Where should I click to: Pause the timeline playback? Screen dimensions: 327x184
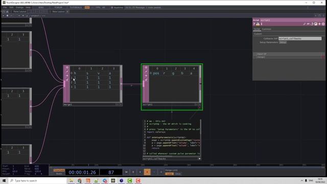point(133,172)
